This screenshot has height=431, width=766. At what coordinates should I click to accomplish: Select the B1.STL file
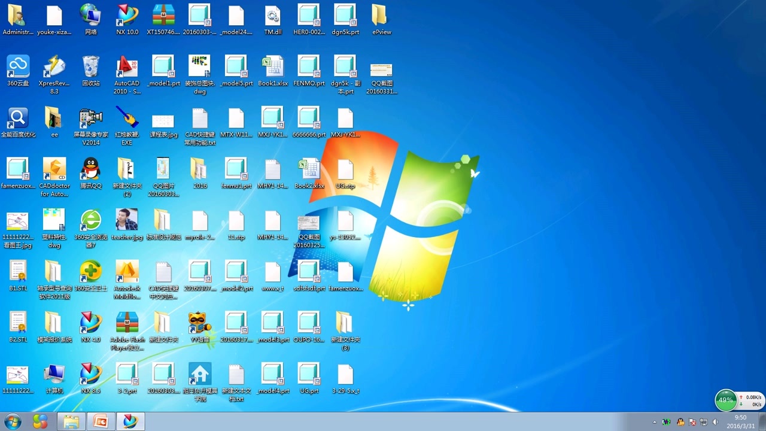click(x=18, y=276)
